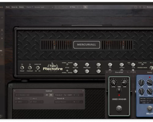Switch cabinet to IR mode
The image size is (153, 122).
tap(51, 95)
